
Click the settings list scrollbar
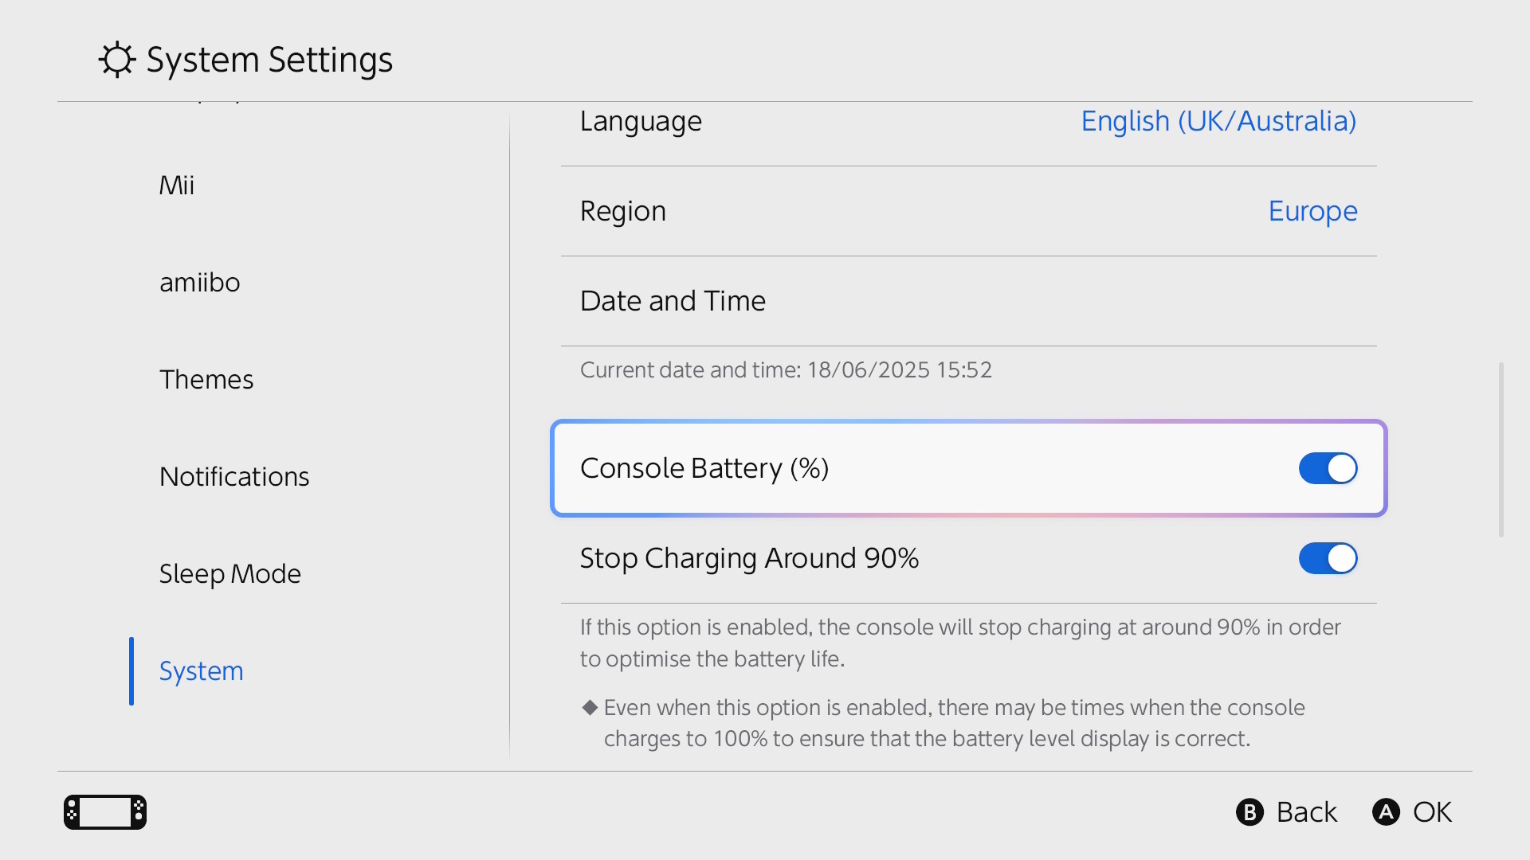1501,450
